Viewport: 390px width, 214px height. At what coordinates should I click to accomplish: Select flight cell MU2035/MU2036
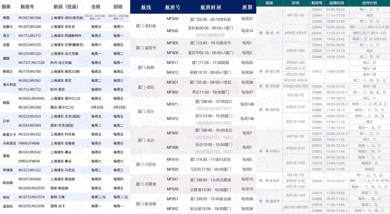31,206
